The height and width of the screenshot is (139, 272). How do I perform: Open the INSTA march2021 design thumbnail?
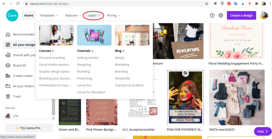(x=237, y=97)
